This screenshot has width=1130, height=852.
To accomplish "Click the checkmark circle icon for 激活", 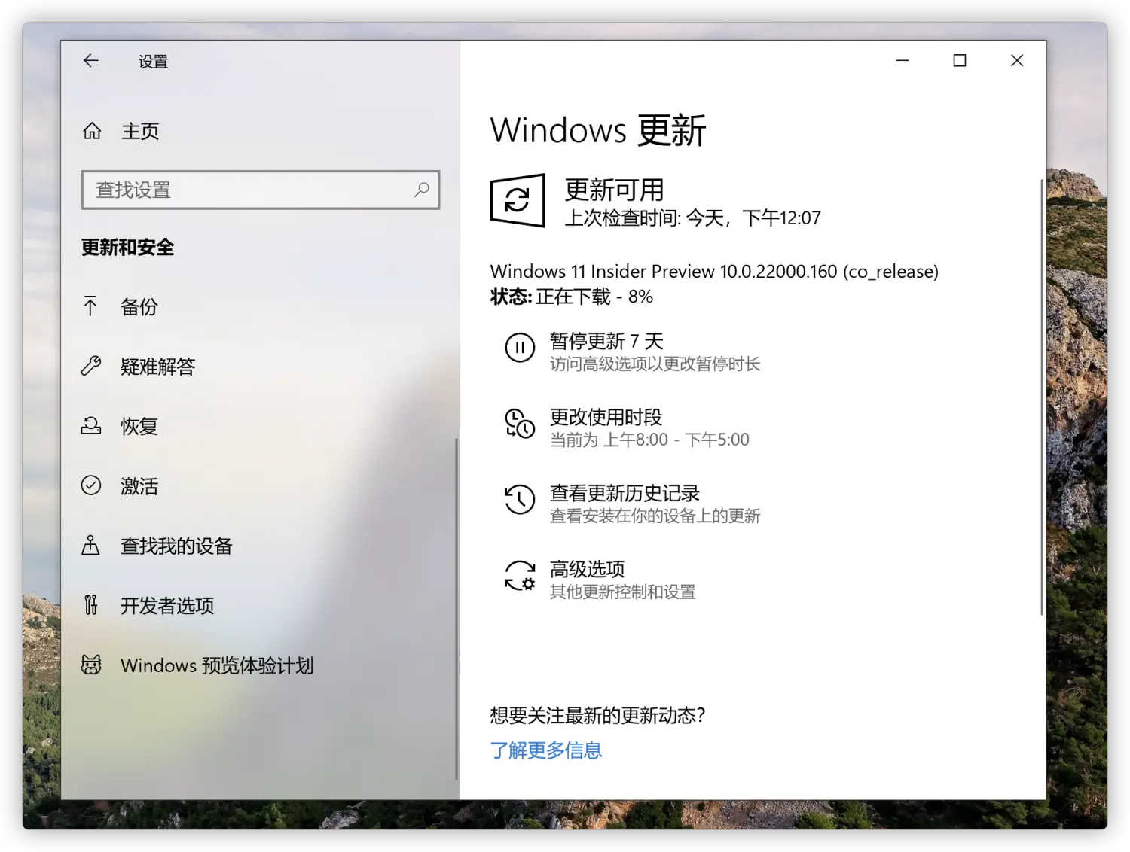I will pos(91,485).
